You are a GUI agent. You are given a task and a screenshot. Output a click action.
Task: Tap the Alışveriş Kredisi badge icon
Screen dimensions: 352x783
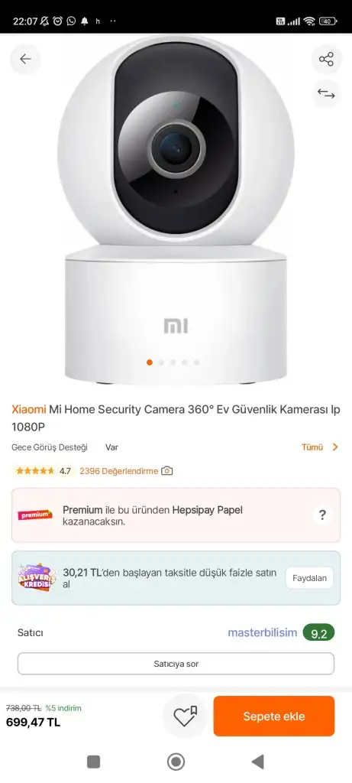(37, 578)
